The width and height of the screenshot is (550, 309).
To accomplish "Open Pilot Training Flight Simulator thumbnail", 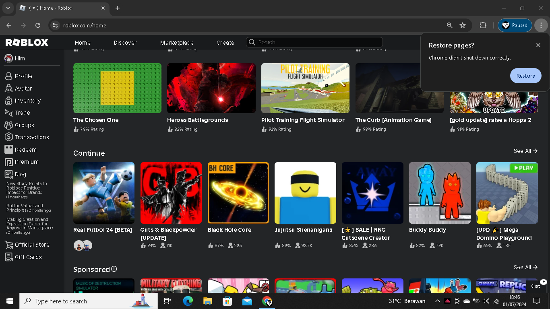I will [305, 88].
